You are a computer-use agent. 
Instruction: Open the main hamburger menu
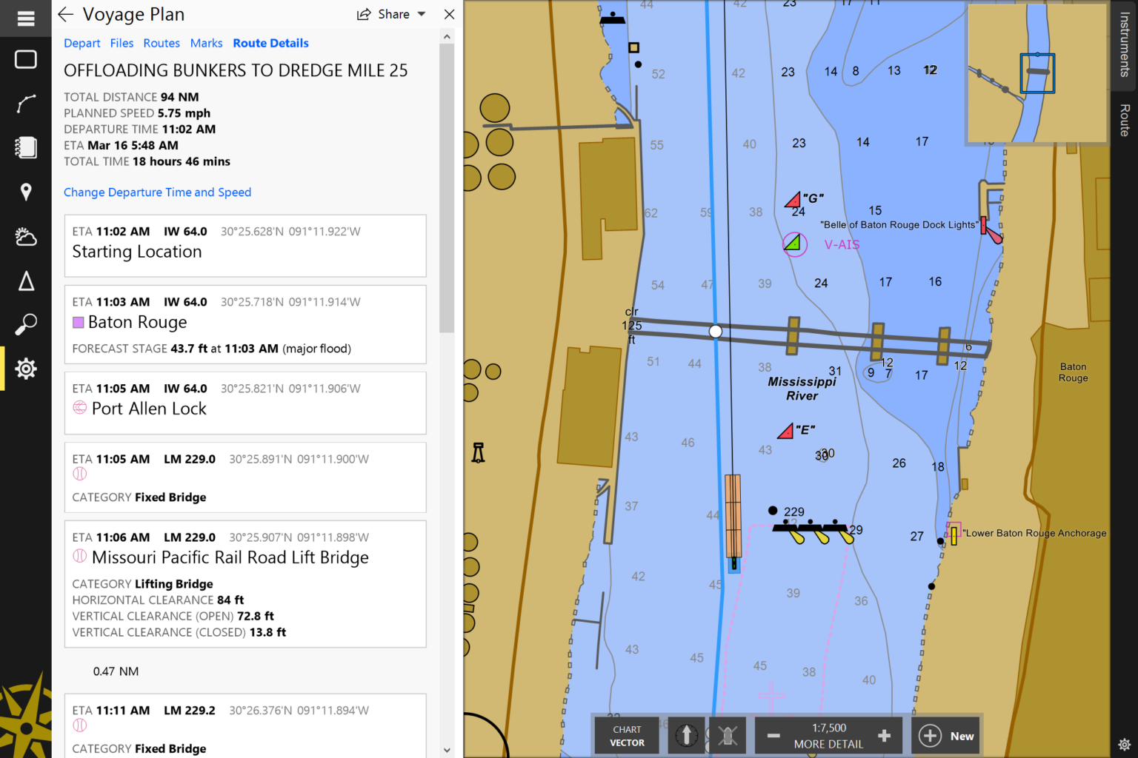26,19
